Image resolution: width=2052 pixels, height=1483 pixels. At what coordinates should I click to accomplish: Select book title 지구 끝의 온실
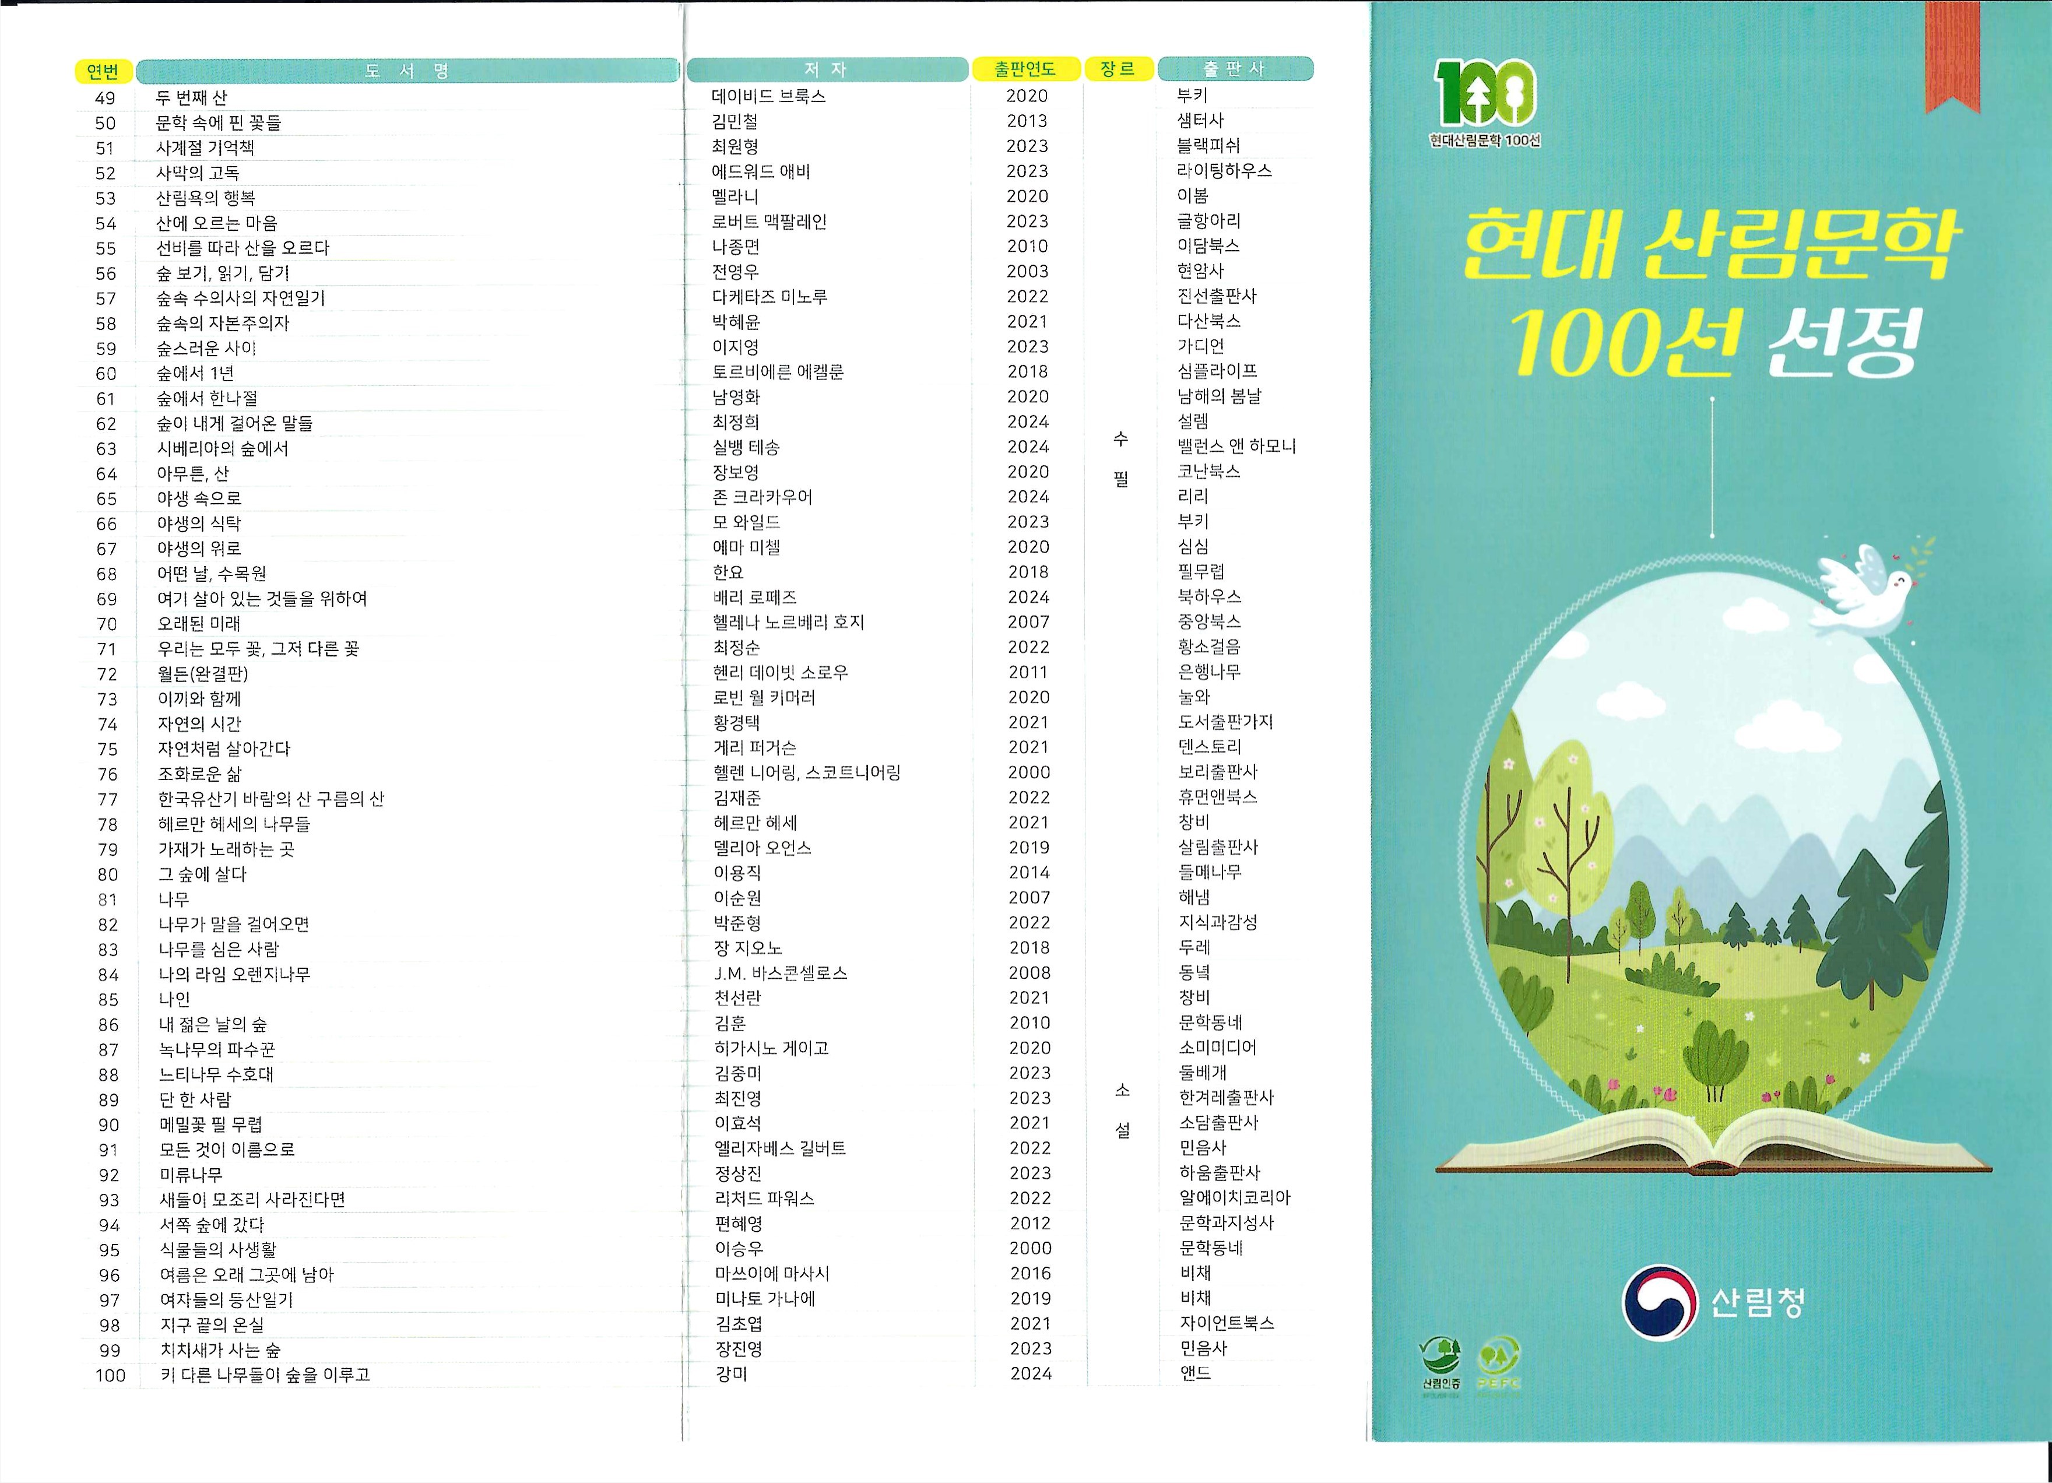(213, 1326)
